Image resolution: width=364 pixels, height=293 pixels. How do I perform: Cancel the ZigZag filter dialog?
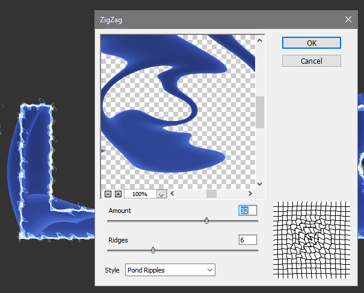tap(312, 61)
